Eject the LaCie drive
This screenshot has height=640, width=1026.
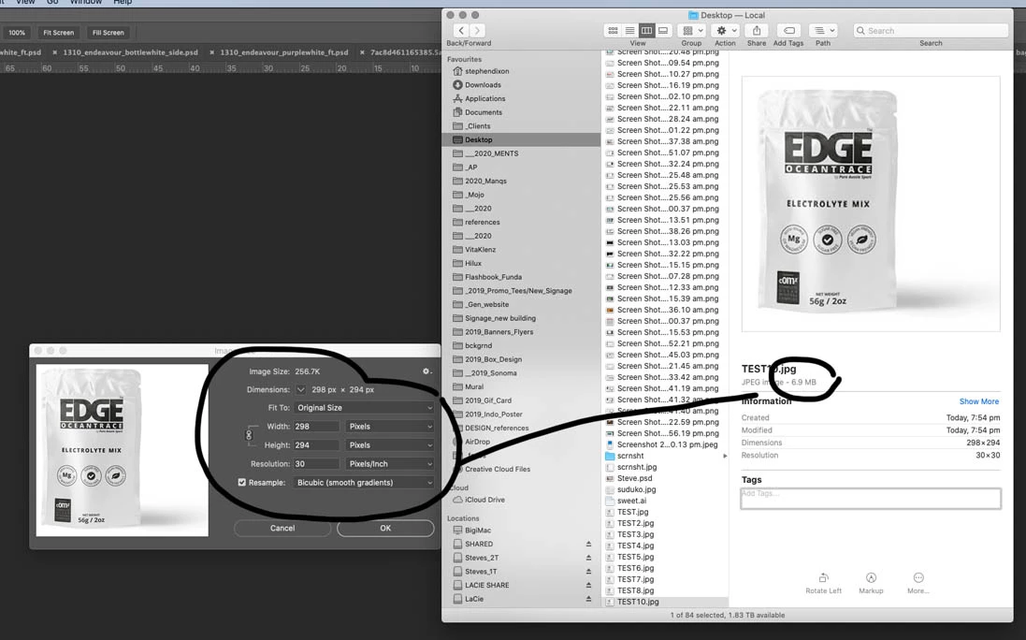coord(588,599)
